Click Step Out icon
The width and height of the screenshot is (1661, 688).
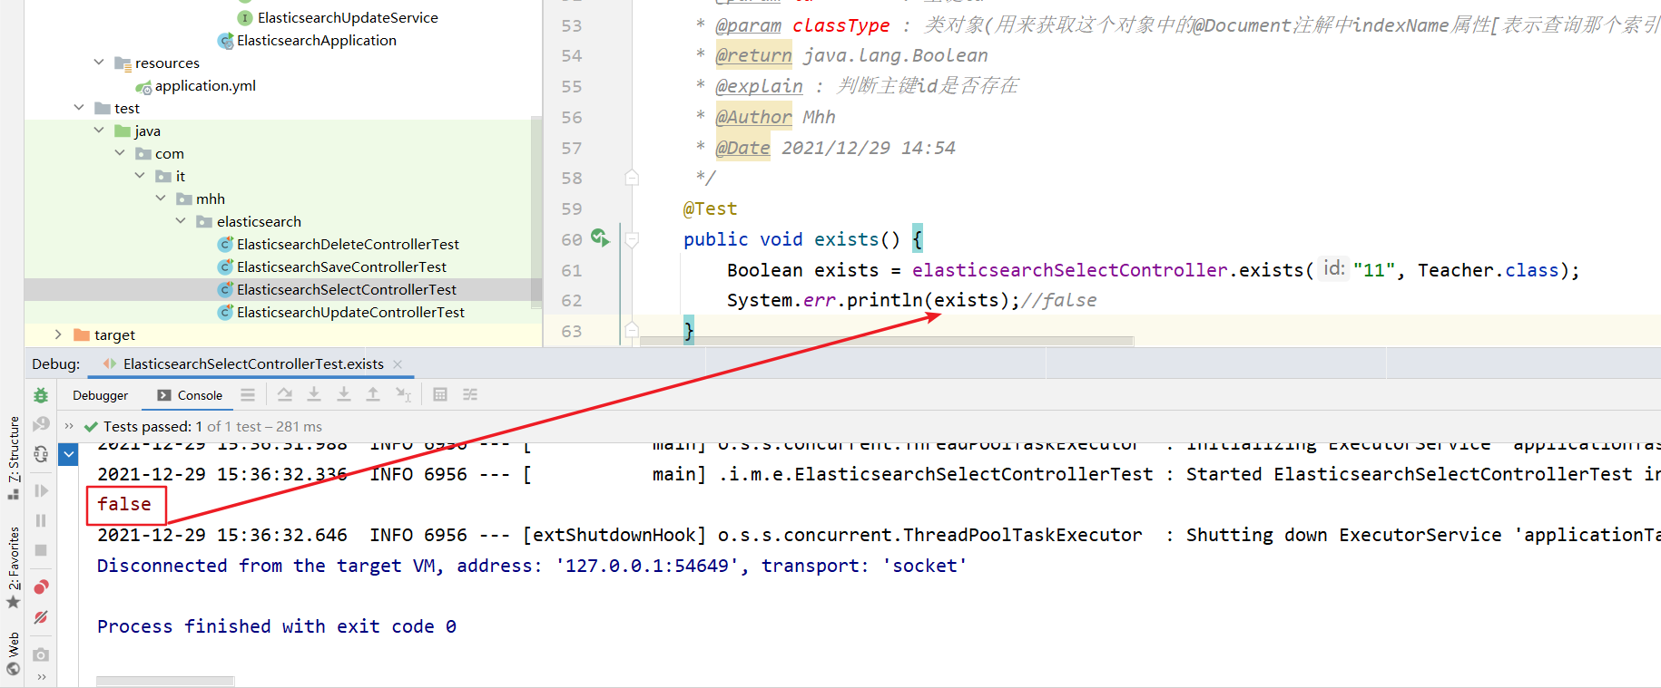(x=373, y=394)
